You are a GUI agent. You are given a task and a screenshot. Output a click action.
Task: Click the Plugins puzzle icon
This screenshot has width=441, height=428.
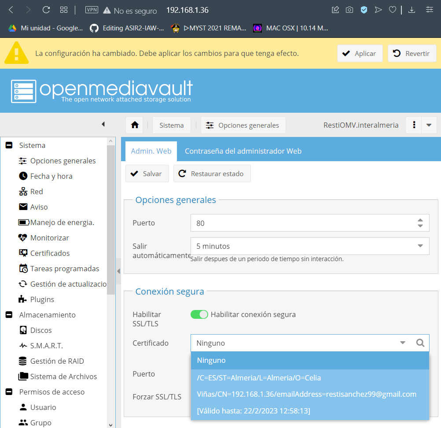22,299
